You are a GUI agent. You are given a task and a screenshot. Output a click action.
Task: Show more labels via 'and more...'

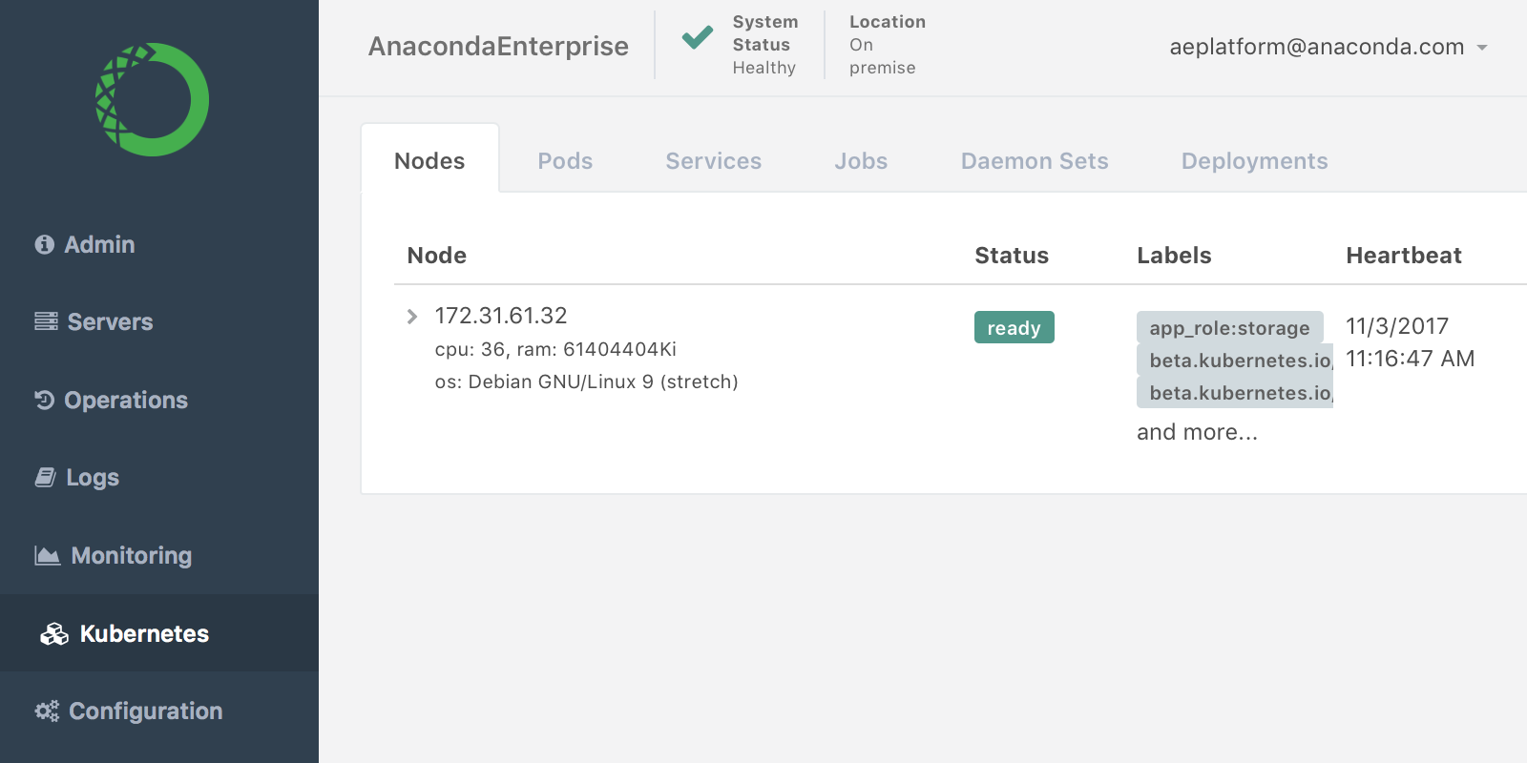coord(1197,432)
